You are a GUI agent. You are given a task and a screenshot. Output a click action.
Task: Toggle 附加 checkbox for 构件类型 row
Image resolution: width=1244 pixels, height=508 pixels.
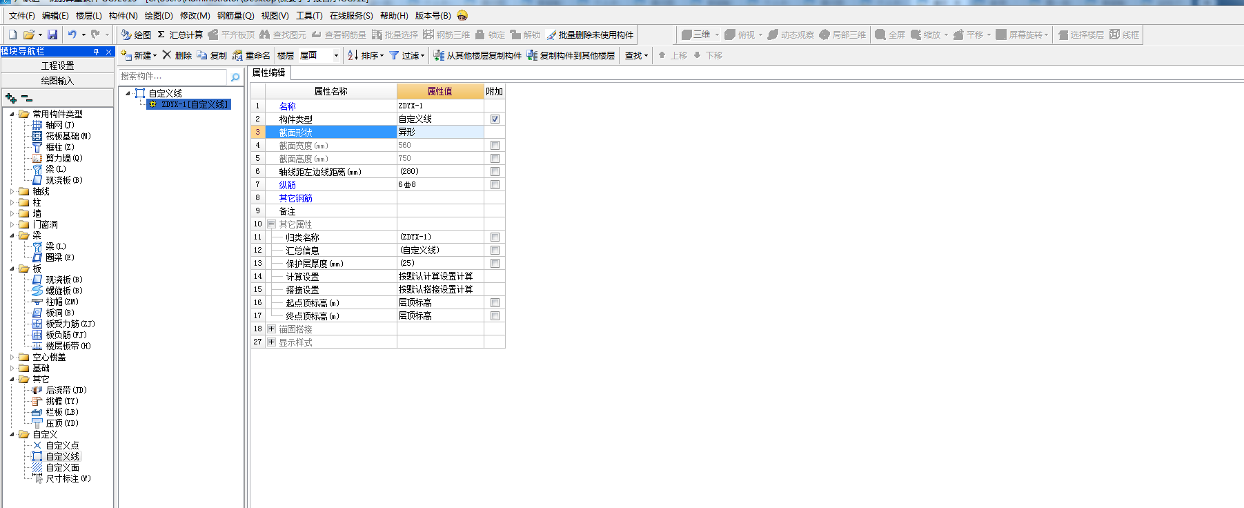coord(495,119)
